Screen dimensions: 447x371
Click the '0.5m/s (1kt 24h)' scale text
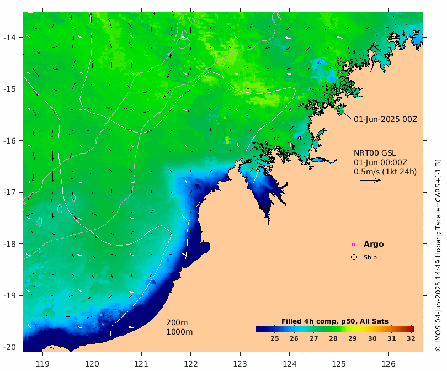[x=385, y=172]
